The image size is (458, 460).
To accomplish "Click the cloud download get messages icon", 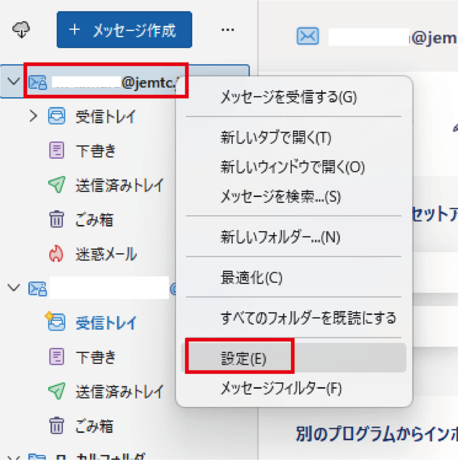I will tap(21, 30).
